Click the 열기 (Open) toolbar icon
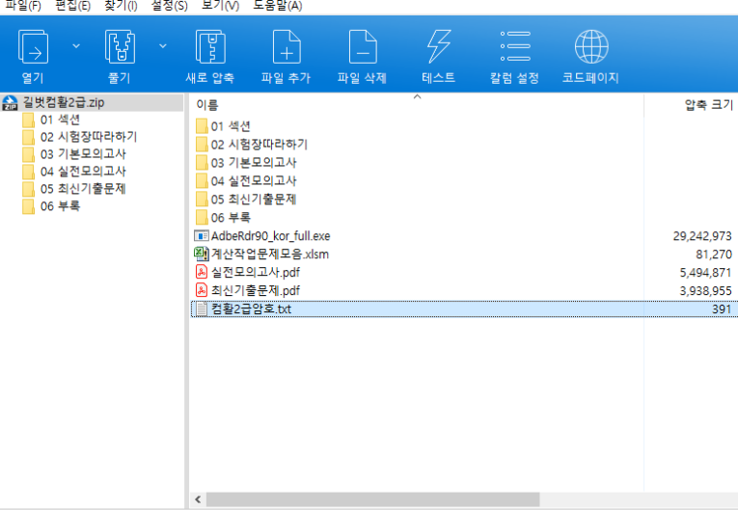The height and width of the screenshot is (510, 738). pyautogui.click(x=33, y=46)
